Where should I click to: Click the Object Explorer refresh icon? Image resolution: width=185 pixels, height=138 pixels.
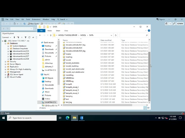[x=29, y=37]
